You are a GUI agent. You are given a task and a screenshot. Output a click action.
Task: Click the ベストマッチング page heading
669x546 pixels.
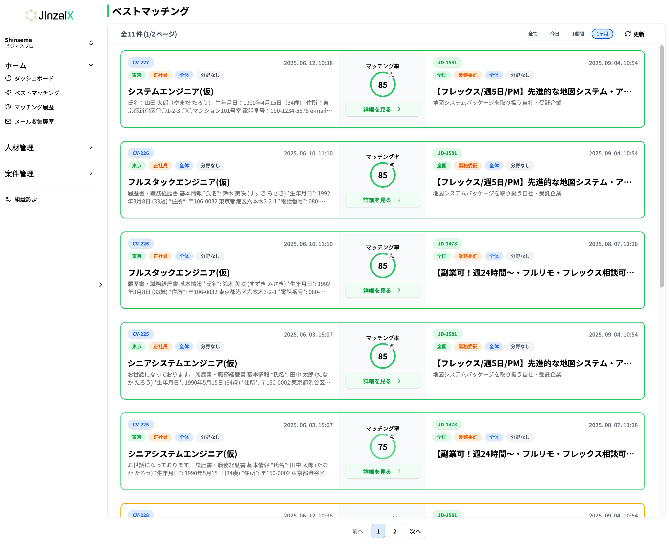tap(150, 11)
